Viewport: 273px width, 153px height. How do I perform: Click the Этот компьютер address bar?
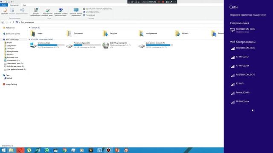[27, 22]
